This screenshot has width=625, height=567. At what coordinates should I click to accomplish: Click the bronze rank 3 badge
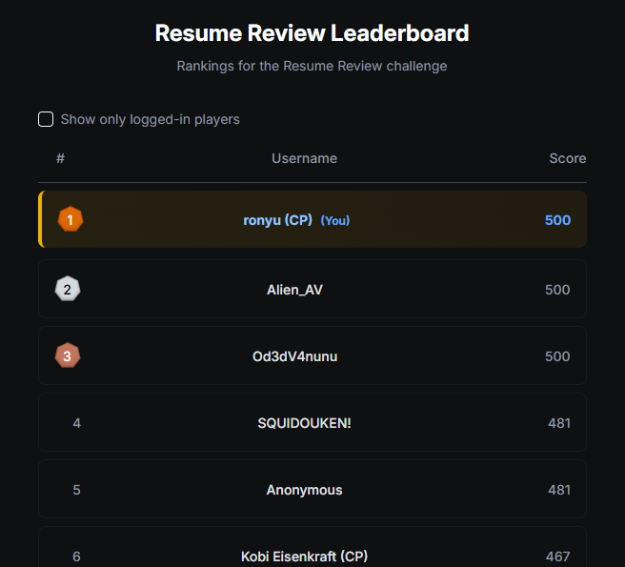[x=68, y=355]
